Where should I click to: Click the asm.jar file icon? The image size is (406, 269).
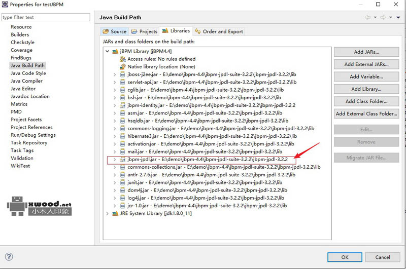[123, 113]
